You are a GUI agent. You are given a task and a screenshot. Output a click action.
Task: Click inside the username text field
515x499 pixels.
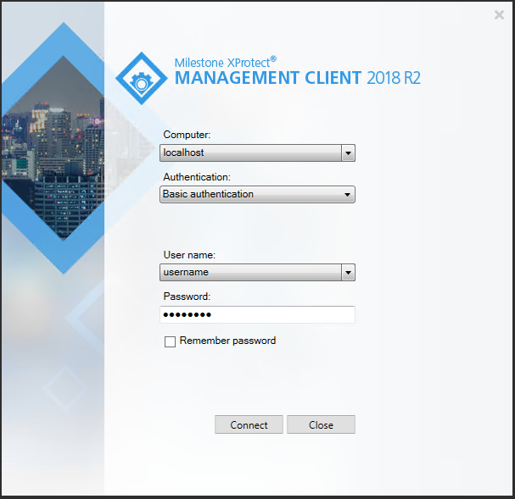tap(251, 273)
